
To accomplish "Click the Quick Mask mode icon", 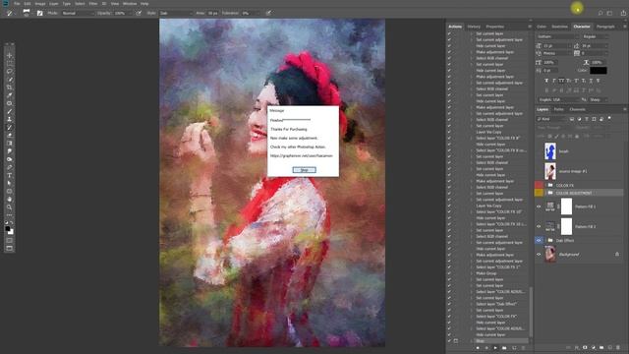I will point(9,241).
